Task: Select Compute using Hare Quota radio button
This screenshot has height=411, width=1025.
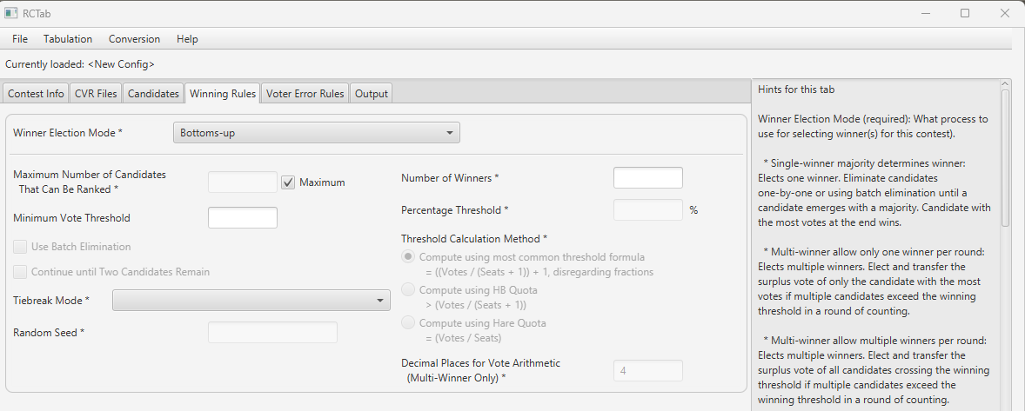Action: 408,323
